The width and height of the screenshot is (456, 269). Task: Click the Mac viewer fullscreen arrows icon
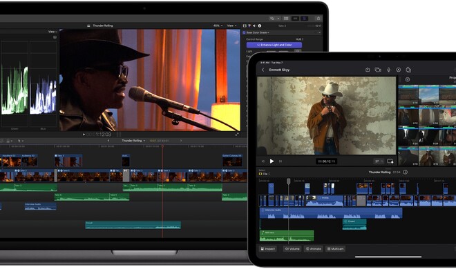[x=237, y=134]
